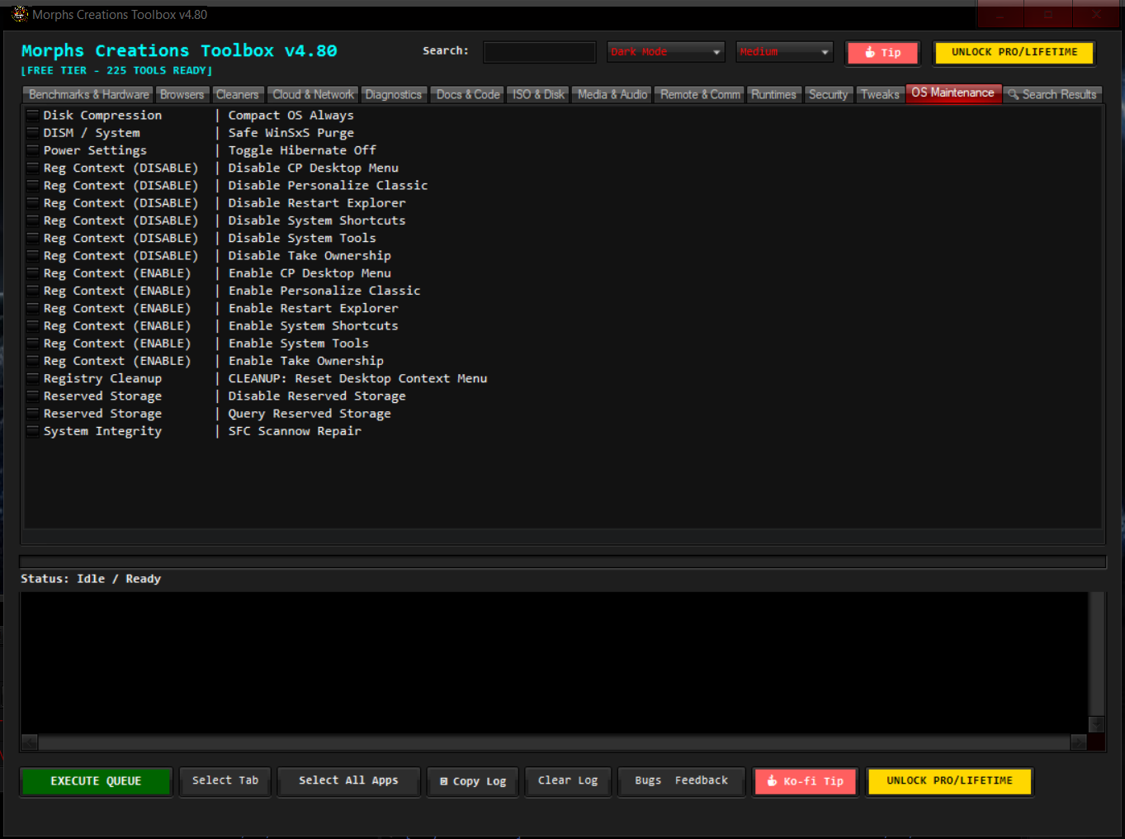Click the Morphs Creations app icon in title bar
Image resolution: width=1125 pixels, height=839 pixels.
point(20,14)
